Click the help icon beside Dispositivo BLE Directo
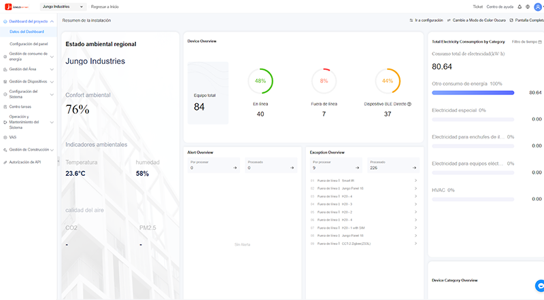The width and height of the screenshot is (544, 300). pos(409,104)
